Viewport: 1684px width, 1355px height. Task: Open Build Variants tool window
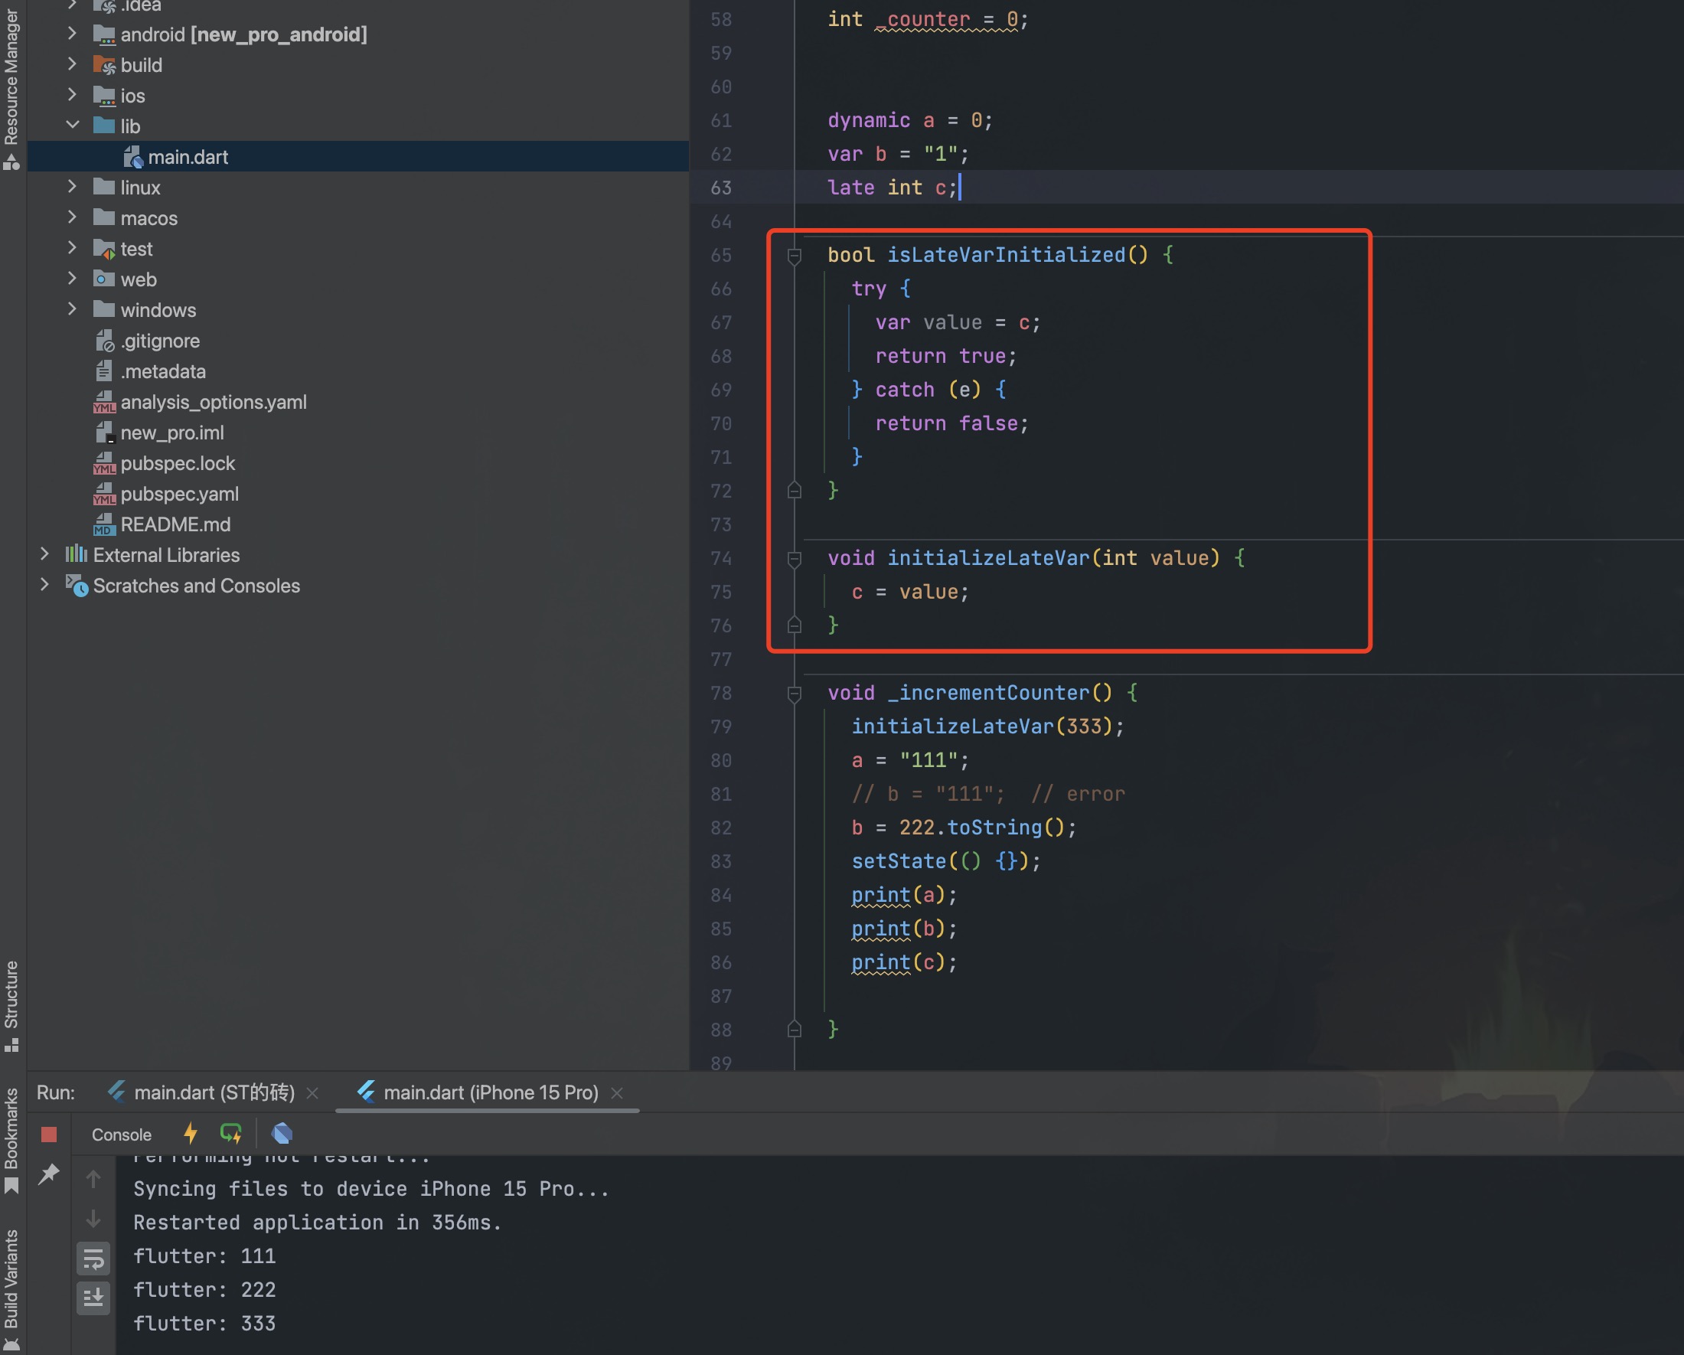click(11, 1288)
